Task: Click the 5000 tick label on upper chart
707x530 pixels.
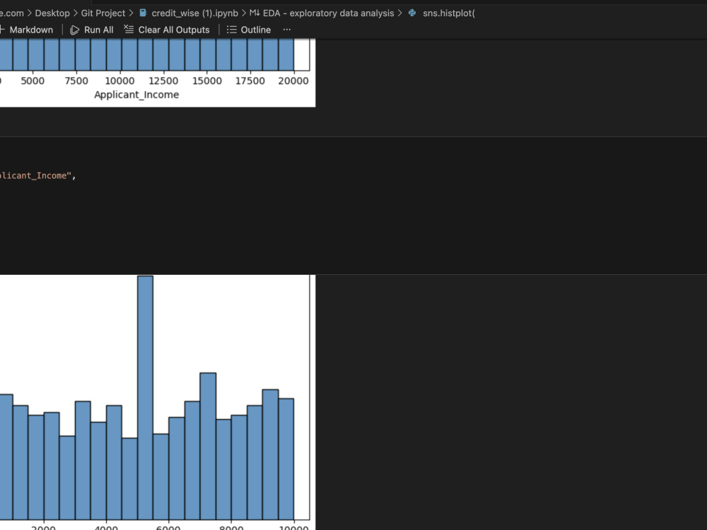Action: (x=33, y=81)
